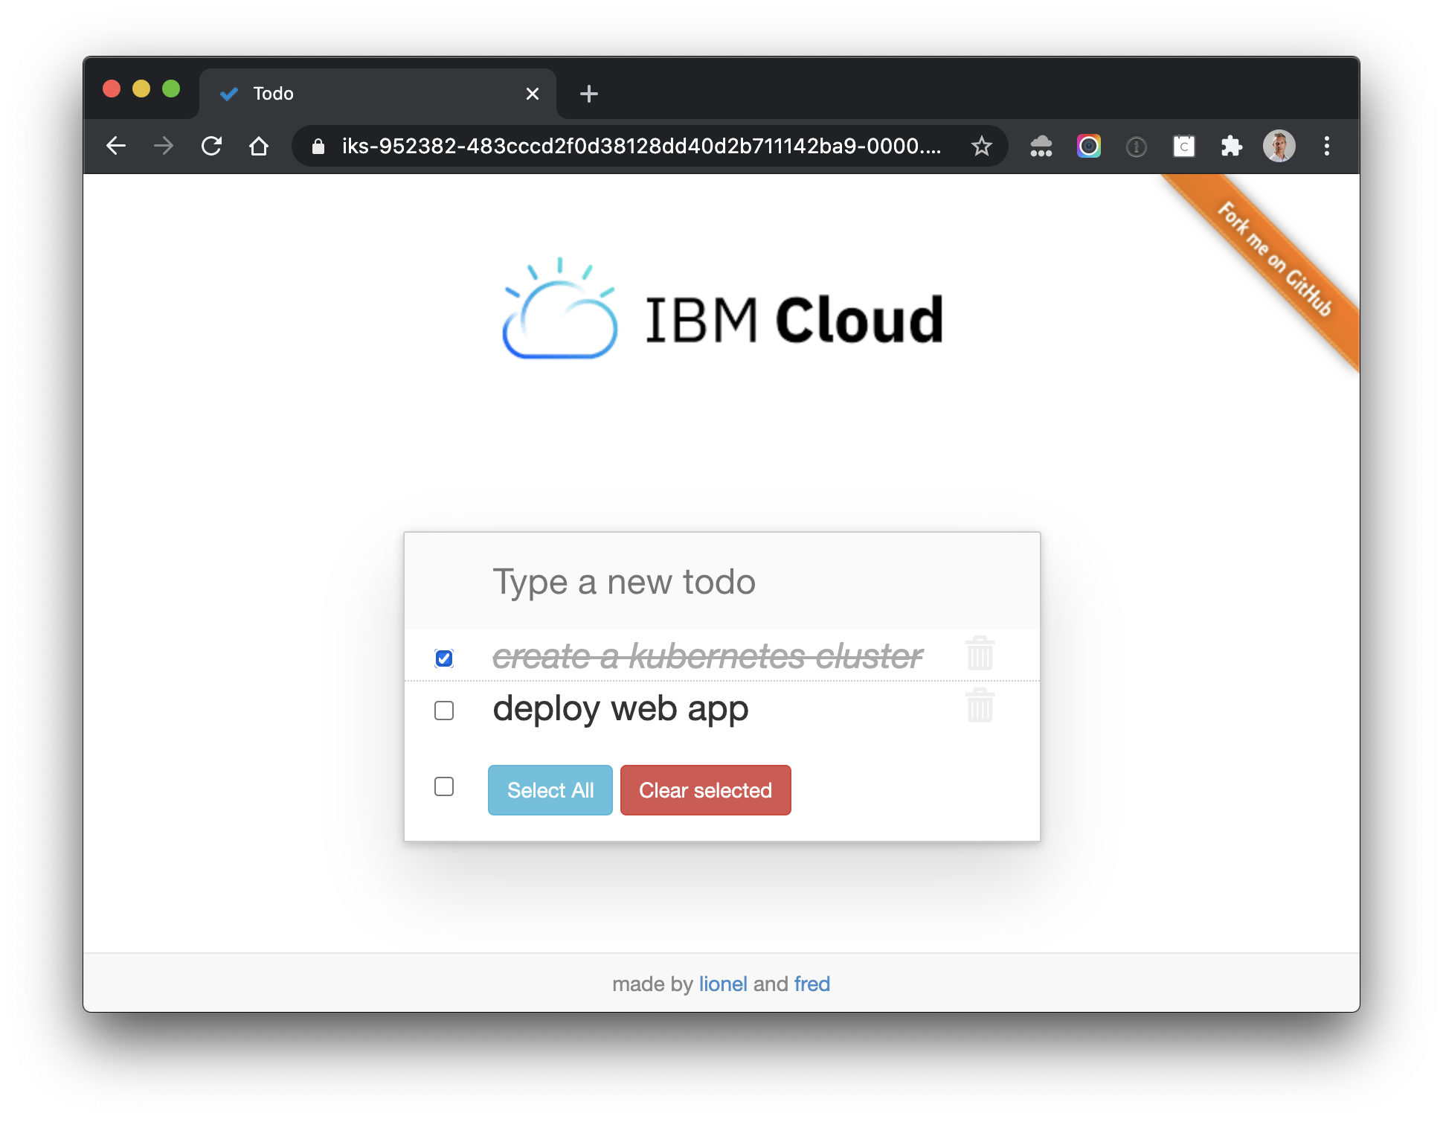Open the colorful camera extension
This screenshot has height=1122, width=1443.
click(1088, 146)
